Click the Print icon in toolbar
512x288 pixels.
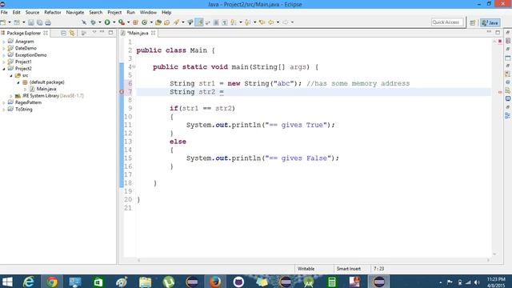click(48, 22)
